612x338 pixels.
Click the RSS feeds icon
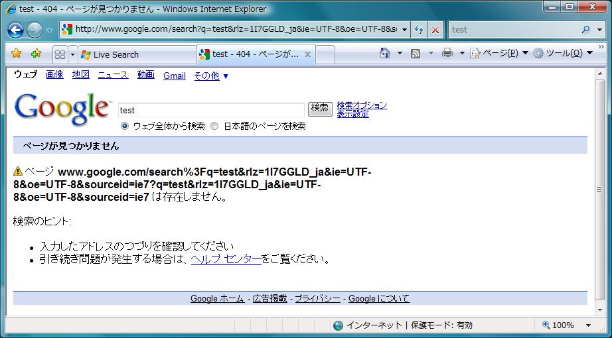[x=416, y=54]
